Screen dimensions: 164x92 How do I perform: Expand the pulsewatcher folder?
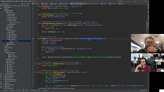click(6, 73)
